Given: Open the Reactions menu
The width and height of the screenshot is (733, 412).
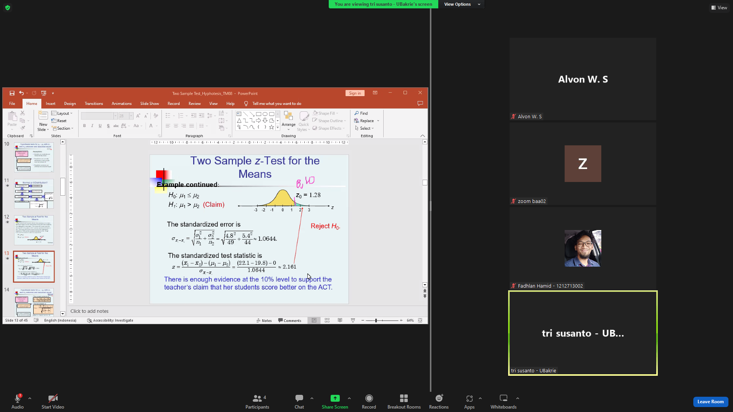Looking at the screenshot, I should coord(439,401).
